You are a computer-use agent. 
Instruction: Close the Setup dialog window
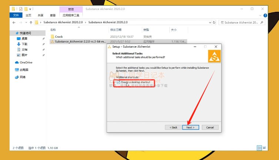(x=216, y=47)
